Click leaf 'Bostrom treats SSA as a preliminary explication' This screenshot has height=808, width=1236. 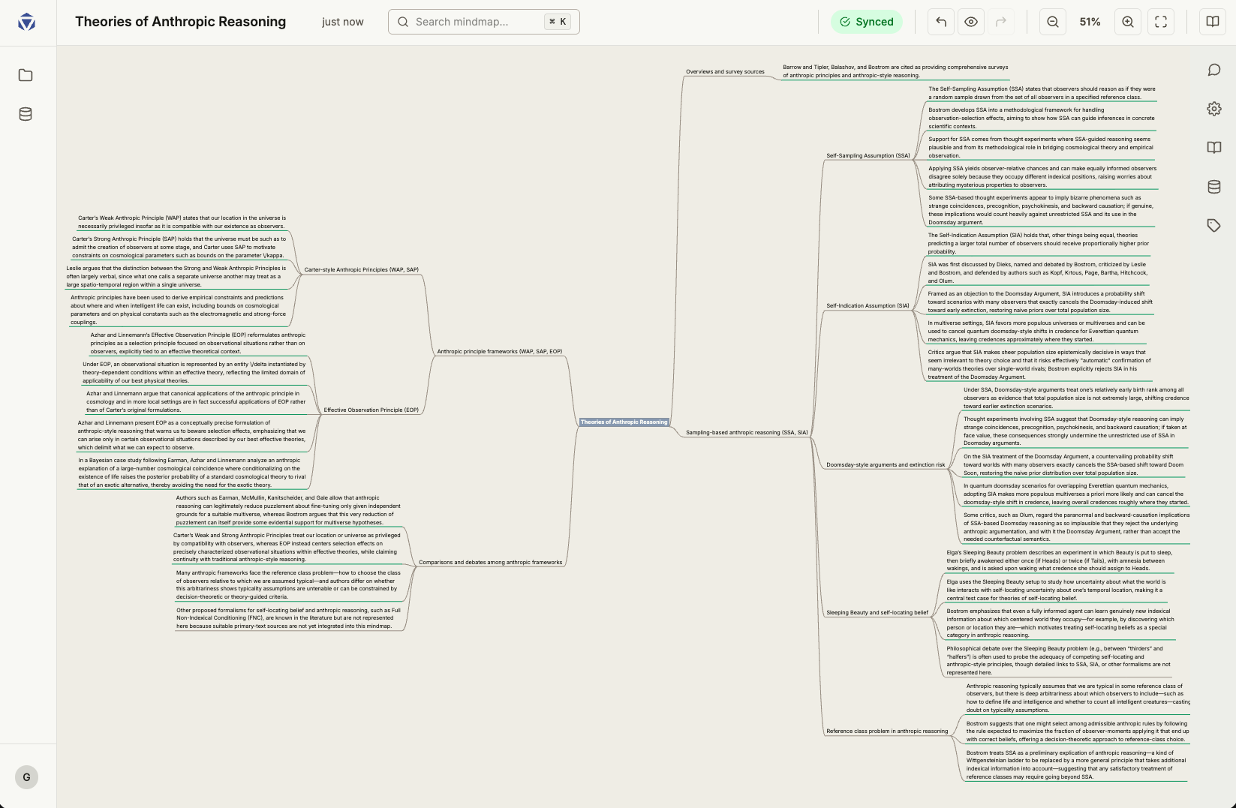[x=1076, y=765]
